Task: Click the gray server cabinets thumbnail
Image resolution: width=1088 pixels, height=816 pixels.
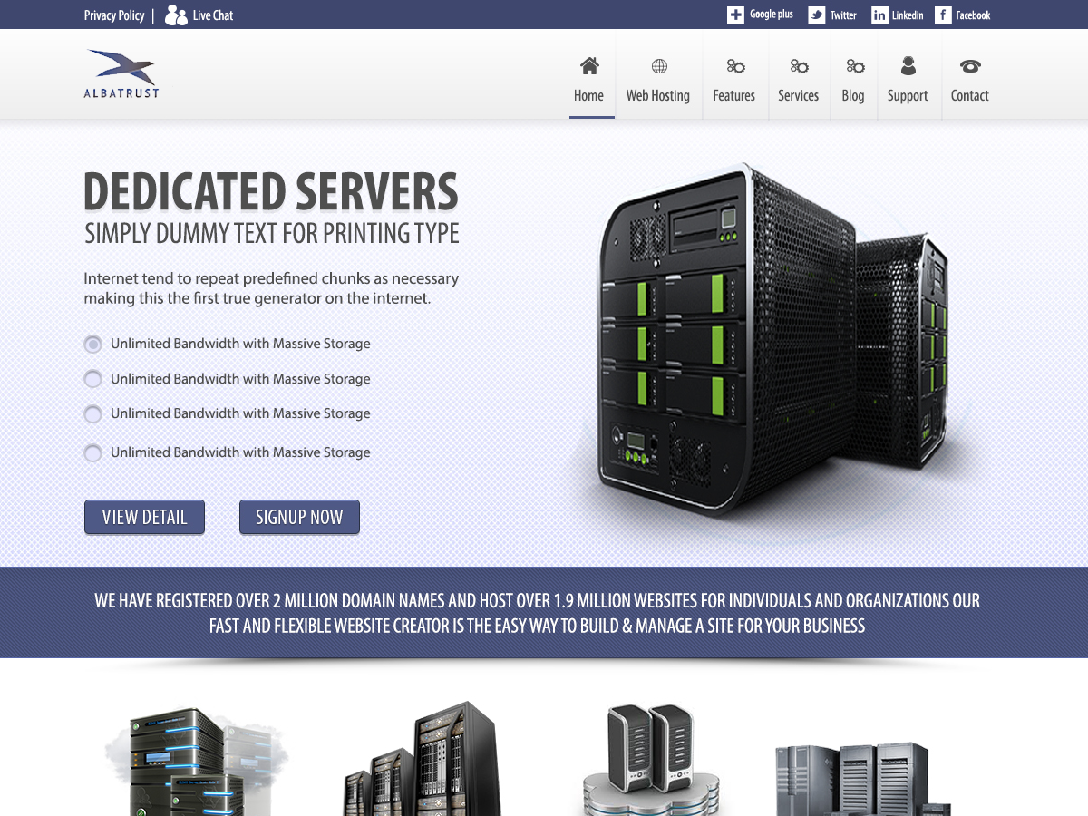Action: point(862,780)
